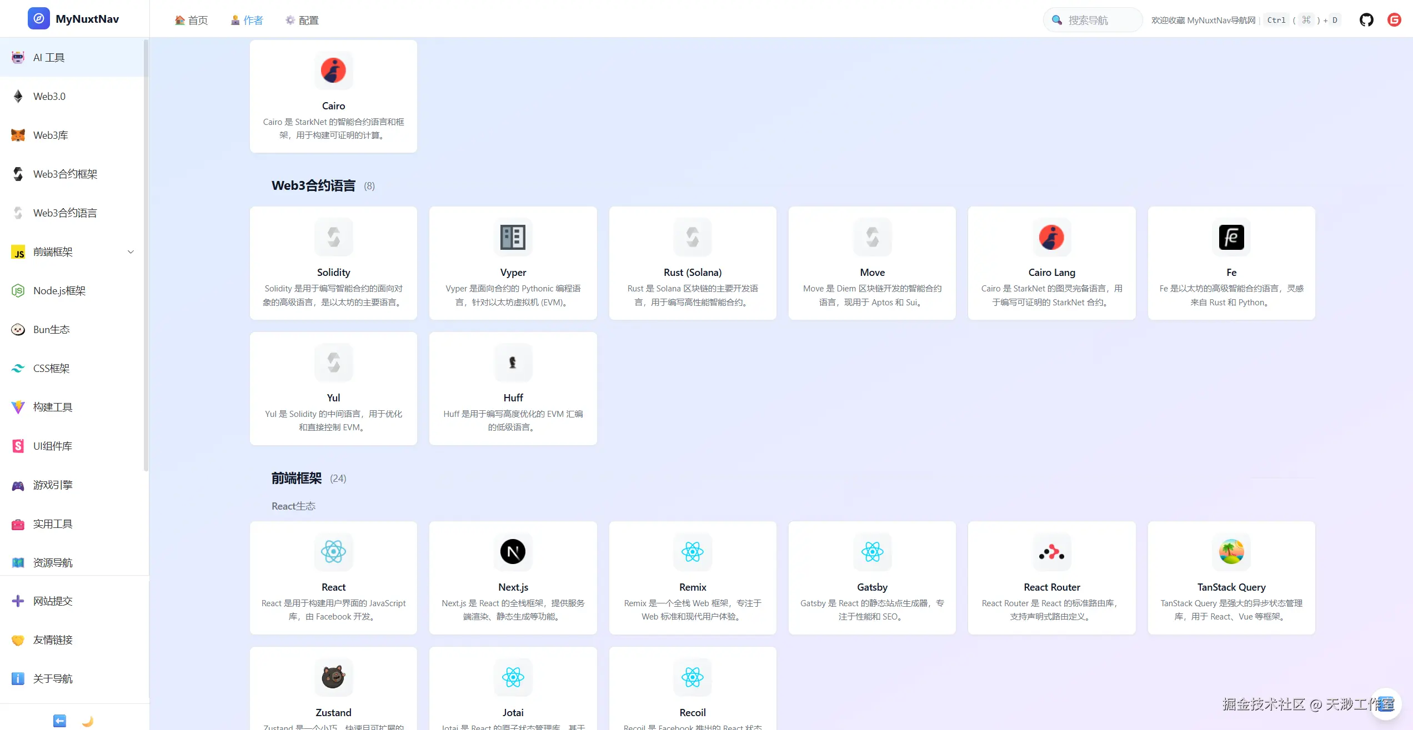Select the Bun生态 icon in sidebar

(x=18, y=329)
